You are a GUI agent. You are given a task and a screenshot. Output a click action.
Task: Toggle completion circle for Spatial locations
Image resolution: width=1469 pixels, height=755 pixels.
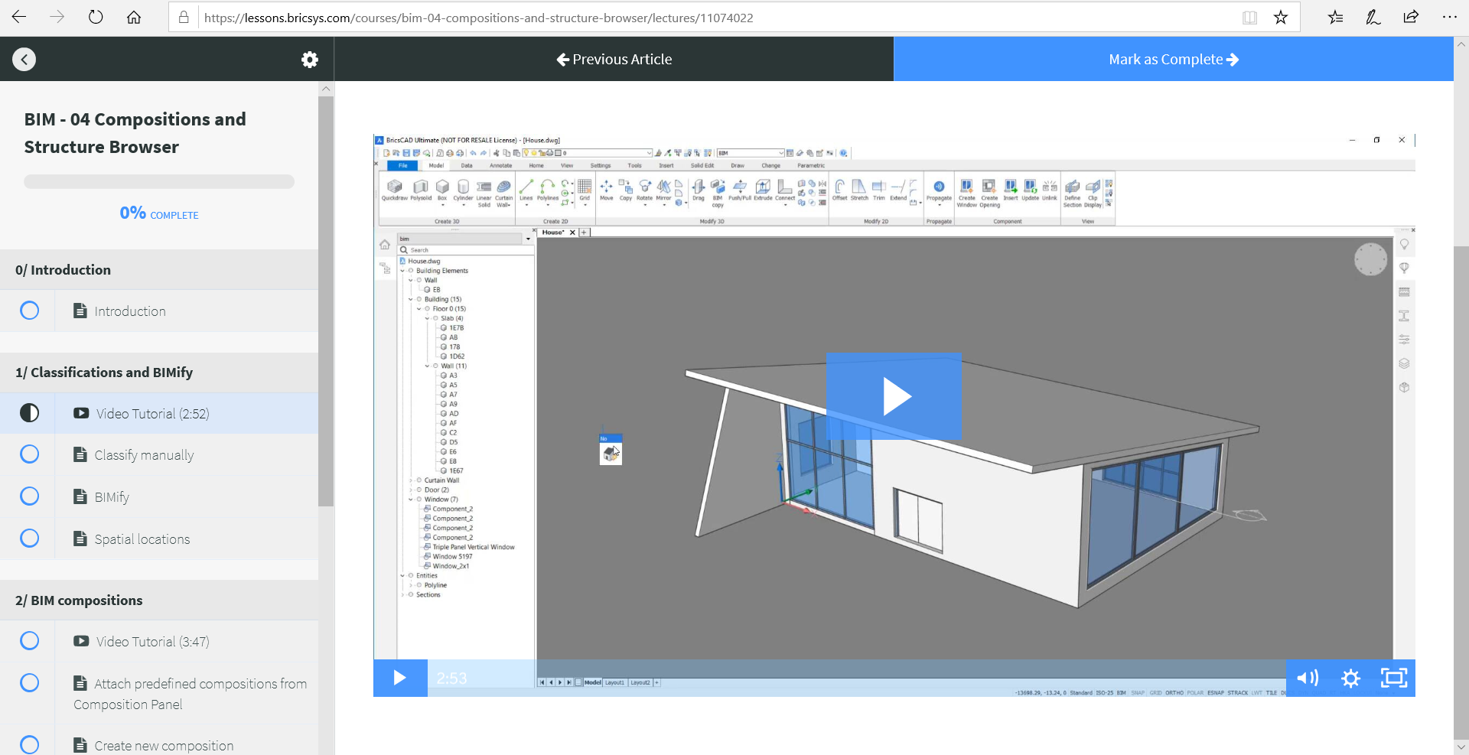tap(29, 539)
